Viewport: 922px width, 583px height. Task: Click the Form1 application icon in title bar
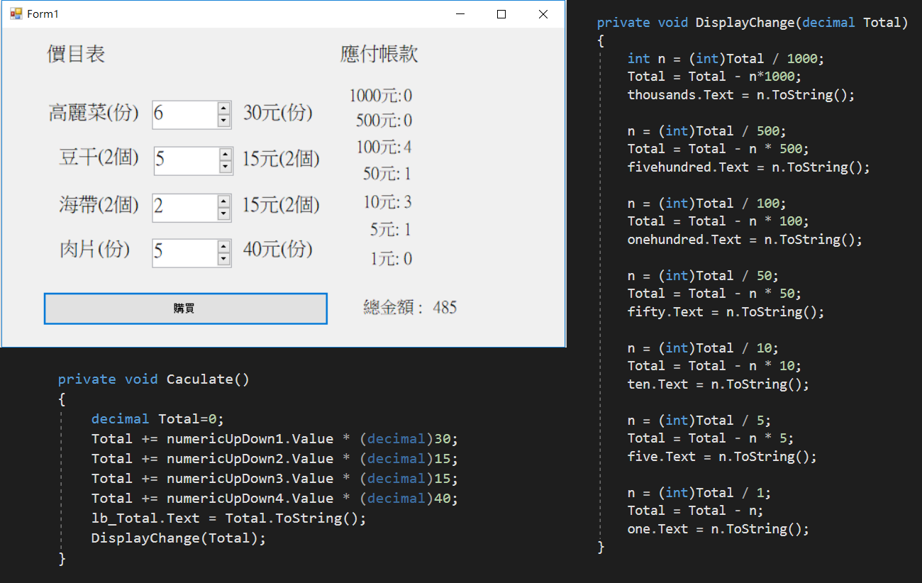(x=16, y=14)
